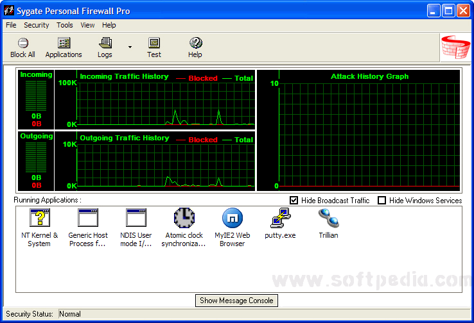Open the Help menu
474x323 pixels.
coord(109,25)
